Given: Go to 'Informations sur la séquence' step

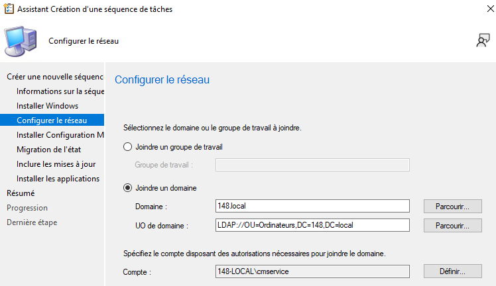Looking at the screenshot, I should point(60,91).
